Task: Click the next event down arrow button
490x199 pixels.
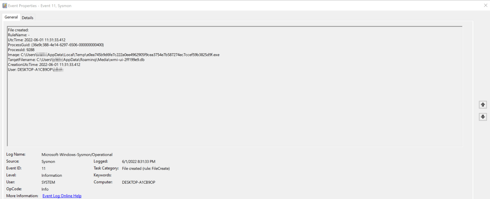Action: [483, 117]
